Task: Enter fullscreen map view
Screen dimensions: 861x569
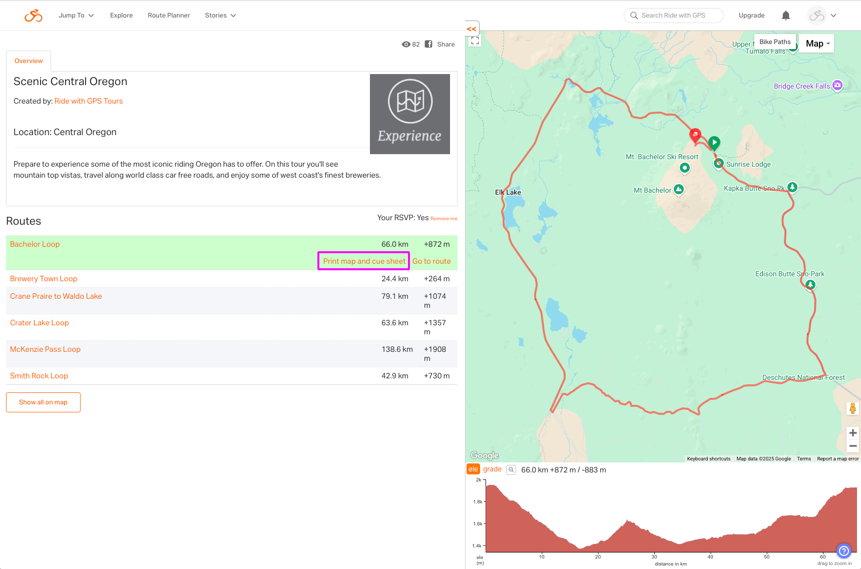Action: point(475,41)
